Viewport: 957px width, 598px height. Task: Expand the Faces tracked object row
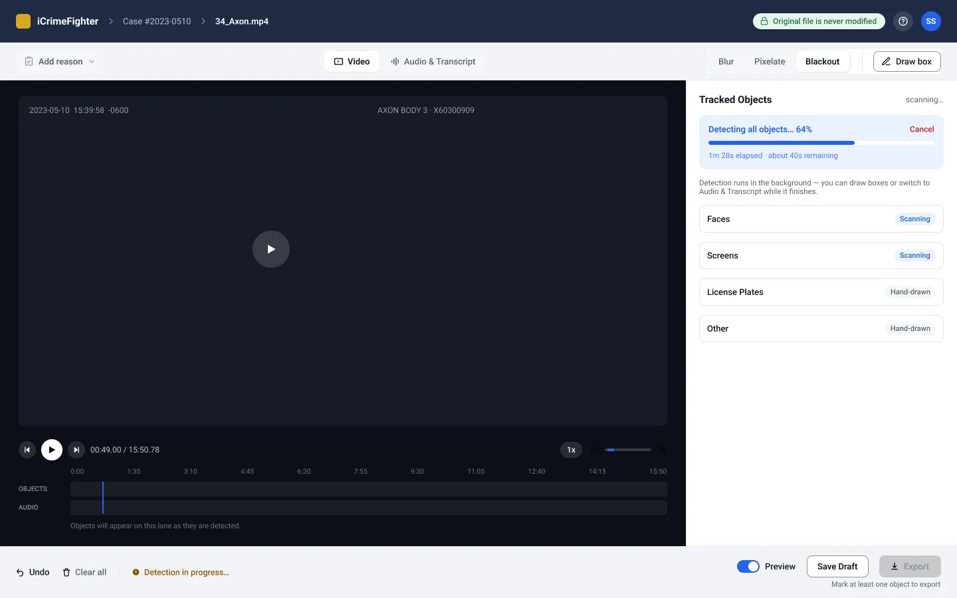[x=821, y=219]
